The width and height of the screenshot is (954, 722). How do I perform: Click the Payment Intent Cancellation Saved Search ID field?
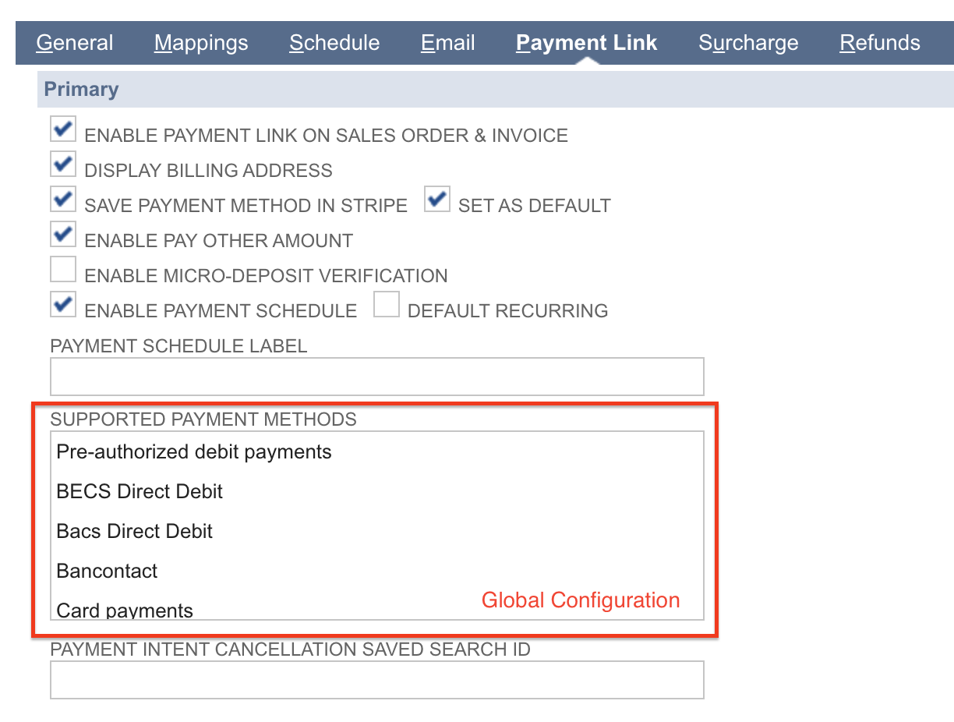(x=377, y=679)
